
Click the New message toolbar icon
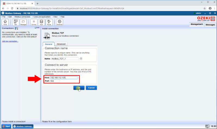click(16, 22)
